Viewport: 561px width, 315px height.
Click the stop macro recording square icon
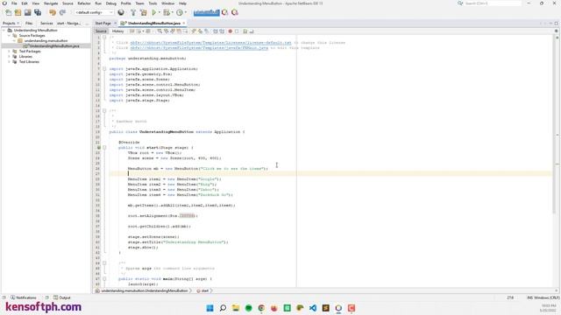click(x=237, y=31)
